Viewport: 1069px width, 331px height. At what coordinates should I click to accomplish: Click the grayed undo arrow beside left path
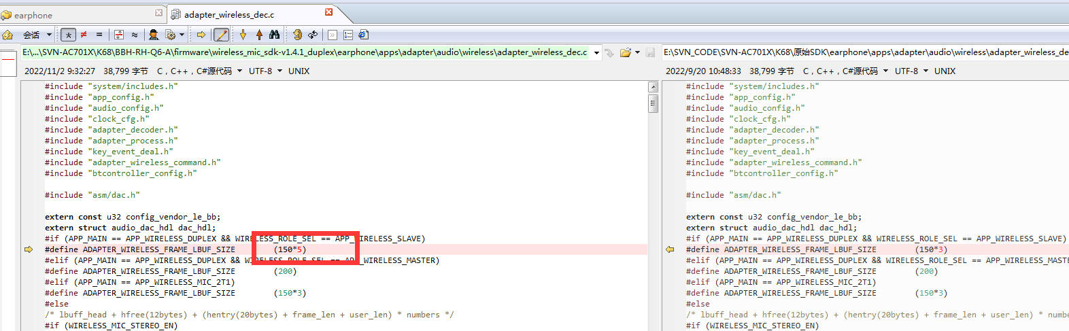609,52
